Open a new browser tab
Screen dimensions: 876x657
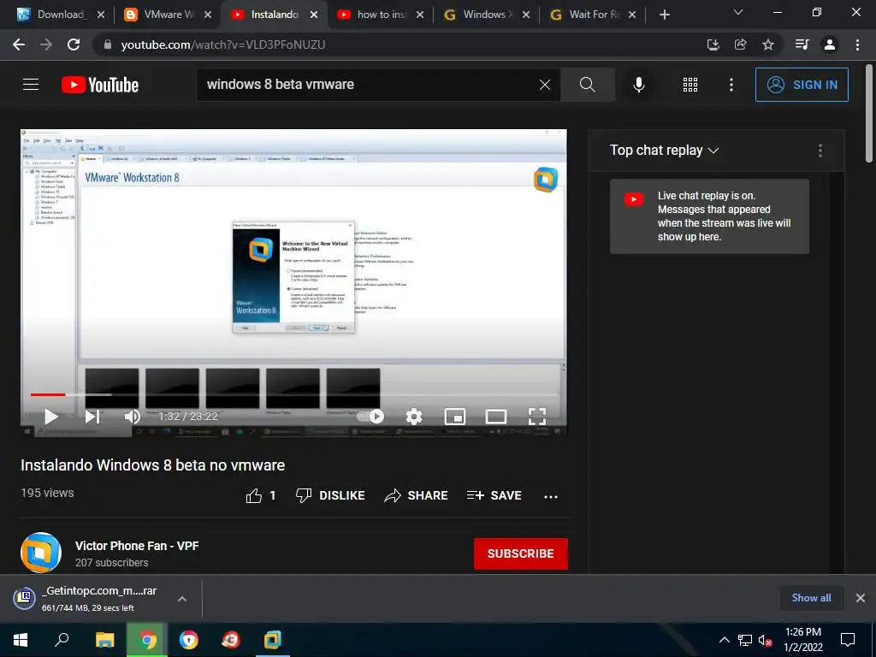(x=664, y=15)
